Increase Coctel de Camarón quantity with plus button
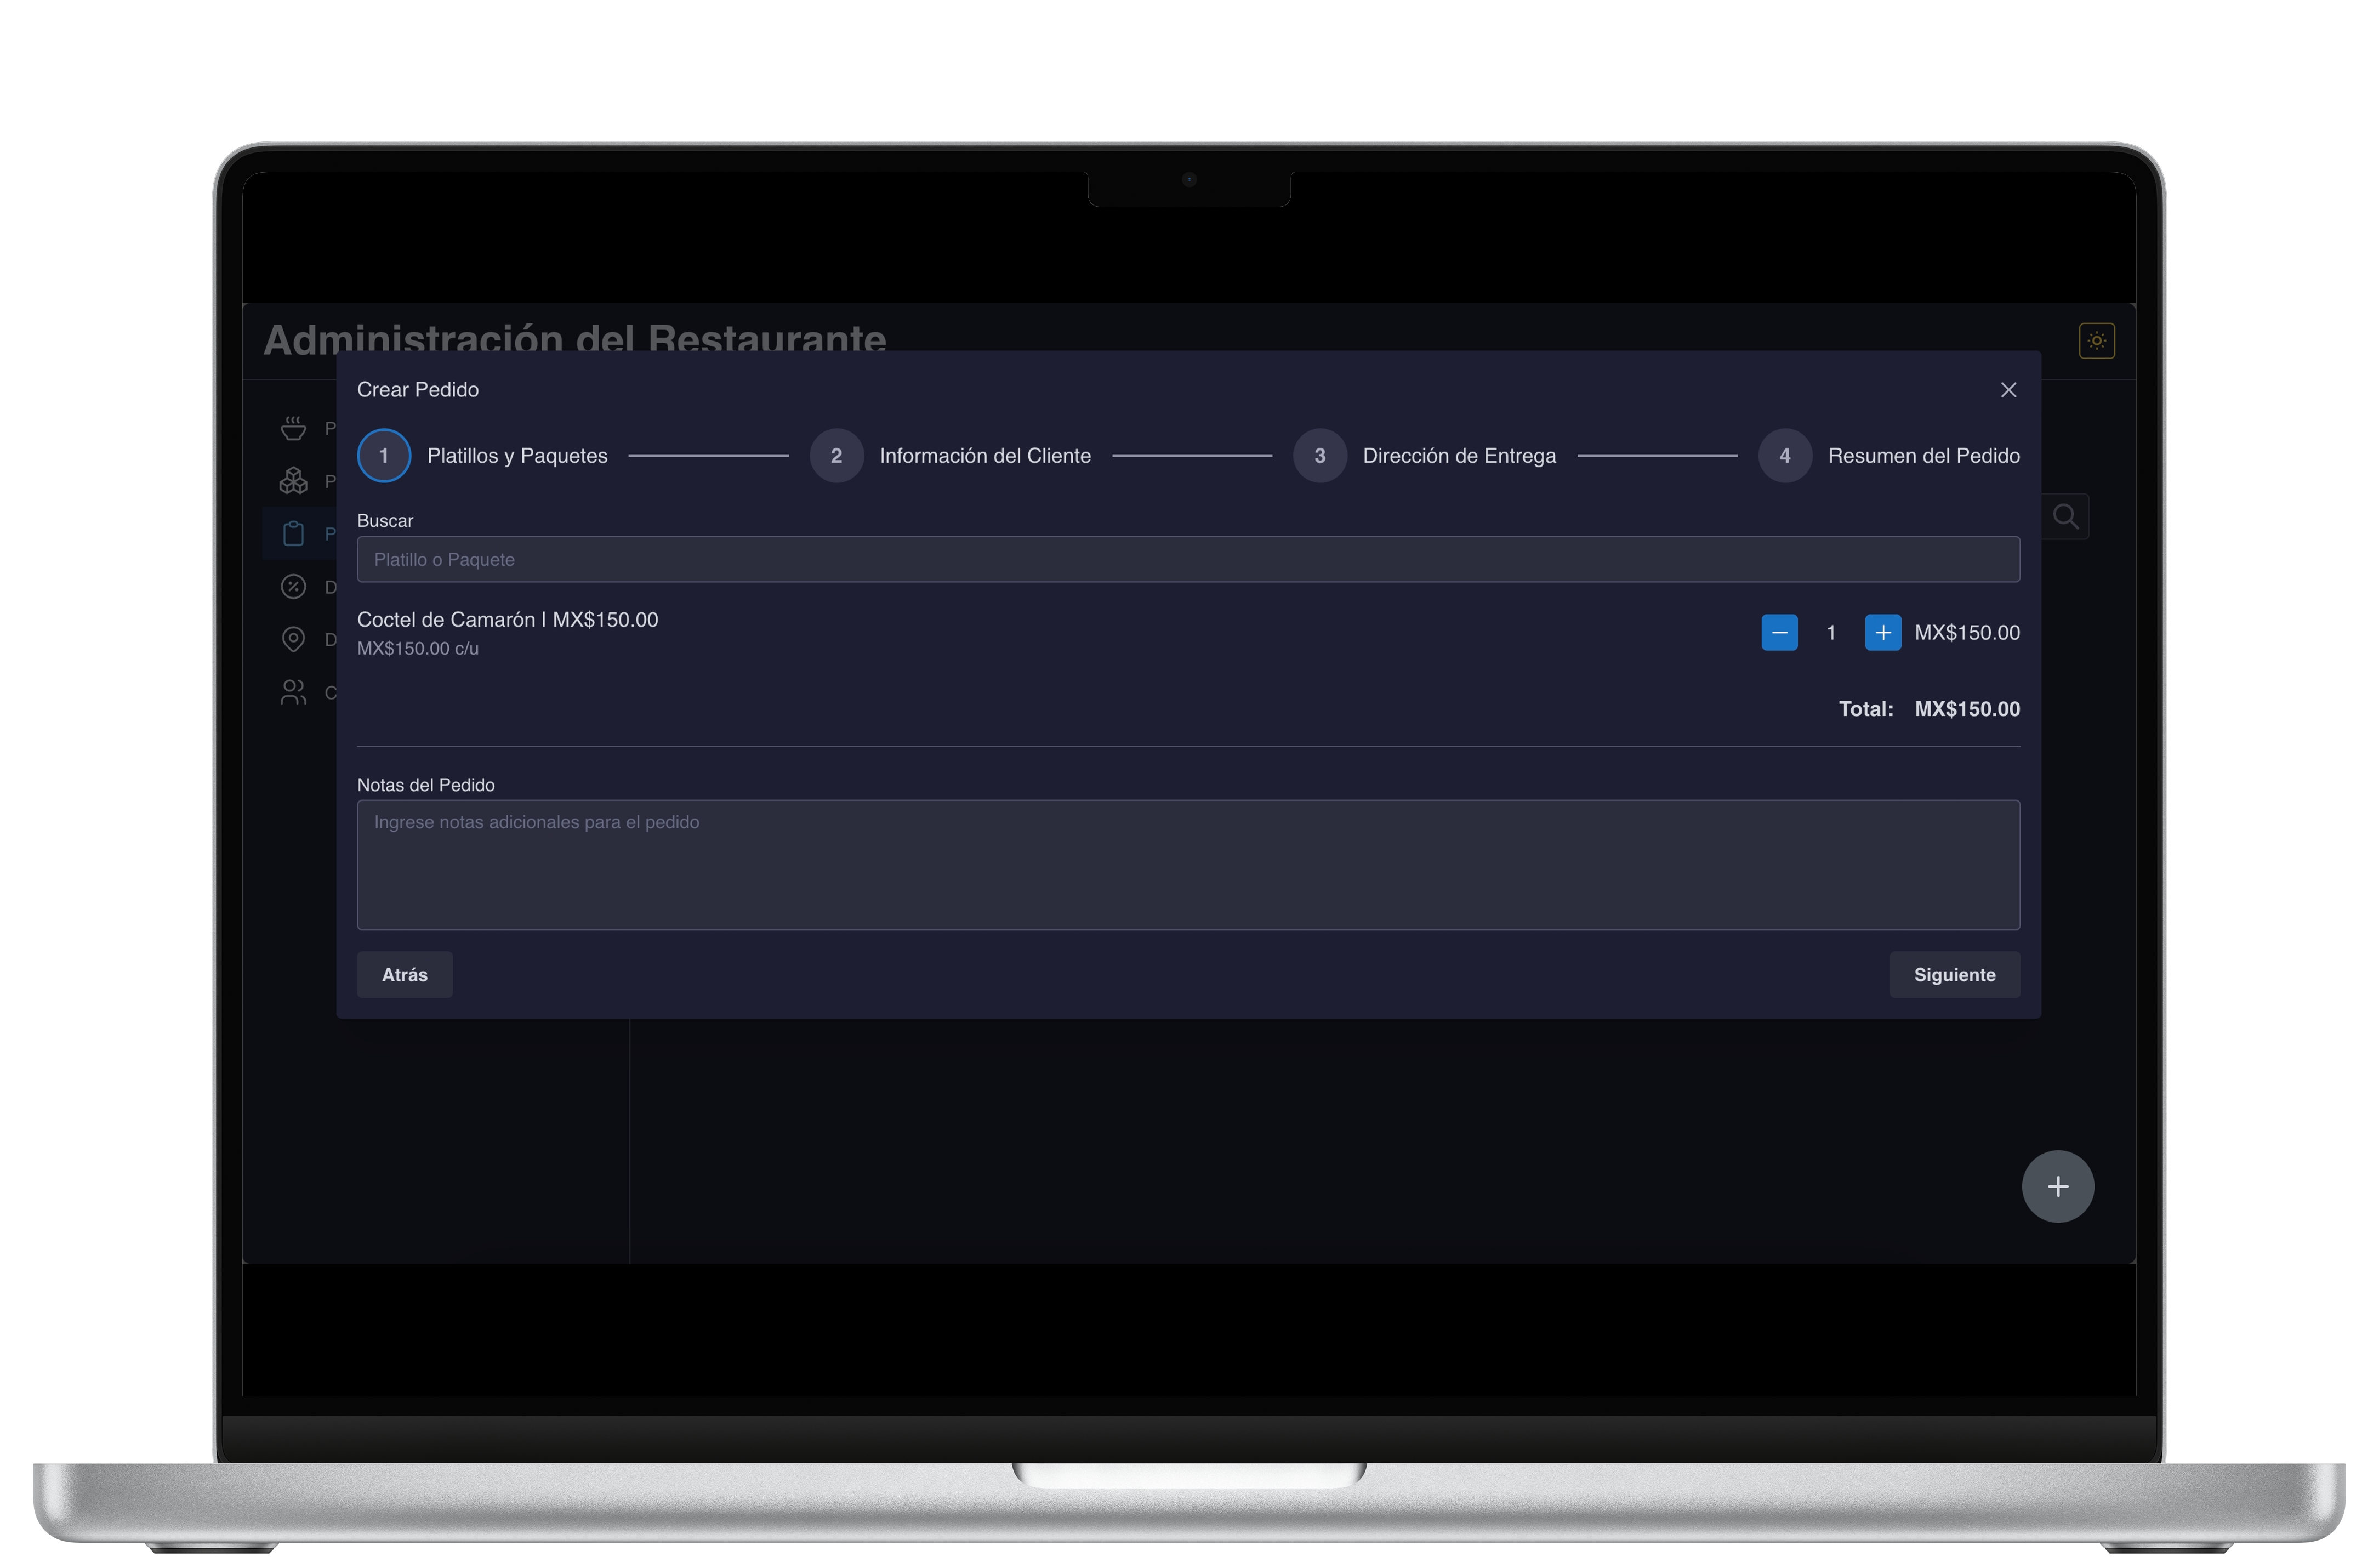Image resolution: width=2379 pixels, height=1568 pixels. (1883, 632)
